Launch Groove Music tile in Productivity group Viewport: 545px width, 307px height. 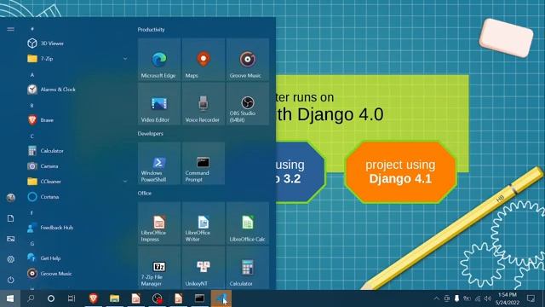point(248,60)
